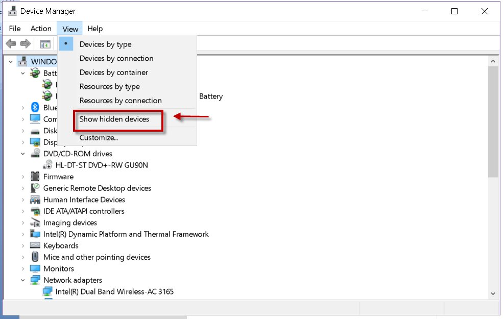The width and height of the screenshot is (504, 319).
Task: Select the Keyboards tree row
Action: pyautogui.click(x=61, y=246)
